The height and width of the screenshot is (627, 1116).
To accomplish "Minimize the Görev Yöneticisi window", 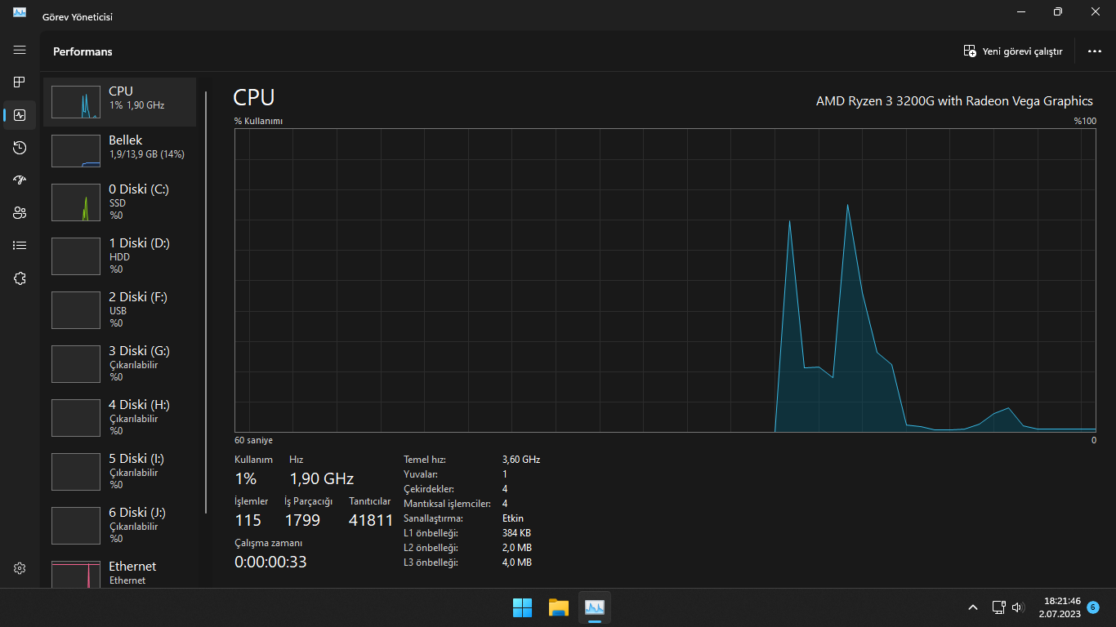I will [1021, 11].
